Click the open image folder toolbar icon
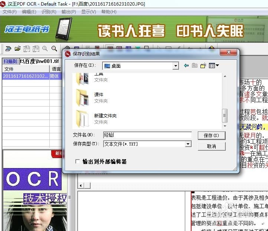 tap(17, 49)
